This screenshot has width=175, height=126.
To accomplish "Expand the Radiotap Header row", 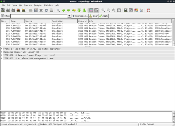I will 1,52.
